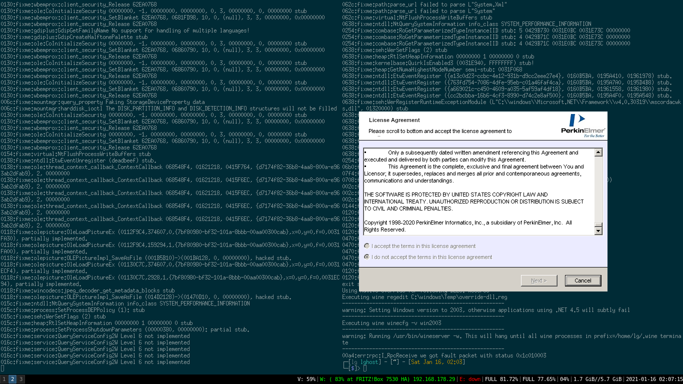Image resolution: width=683 pixels, height=384 pixels.
Task: Click the license text scrollbar down arrow
Action: 598,230
